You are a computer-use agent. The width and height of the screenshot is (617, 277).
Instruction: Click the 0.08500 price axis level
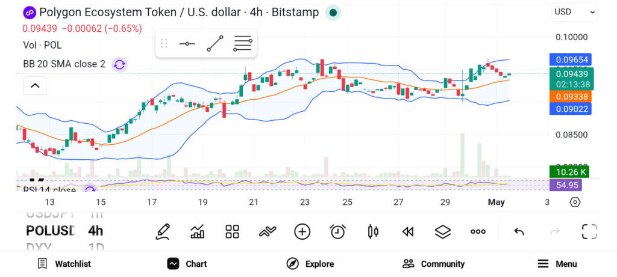pyautogui.click(x=571, y=135)
